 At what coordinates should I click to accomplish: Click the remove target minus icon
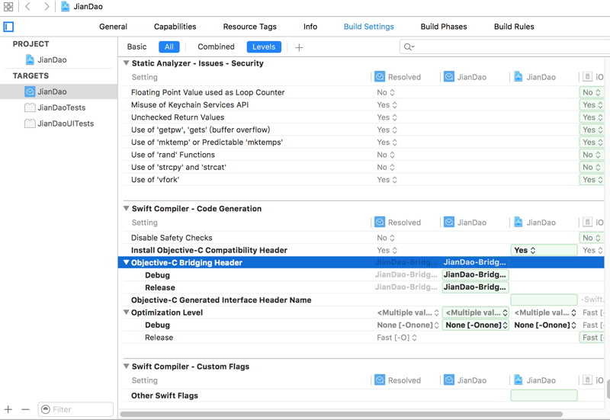click(x=25, y=409)
